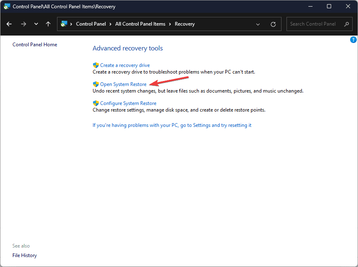Refresh the Recovery page

click(273, 24)
